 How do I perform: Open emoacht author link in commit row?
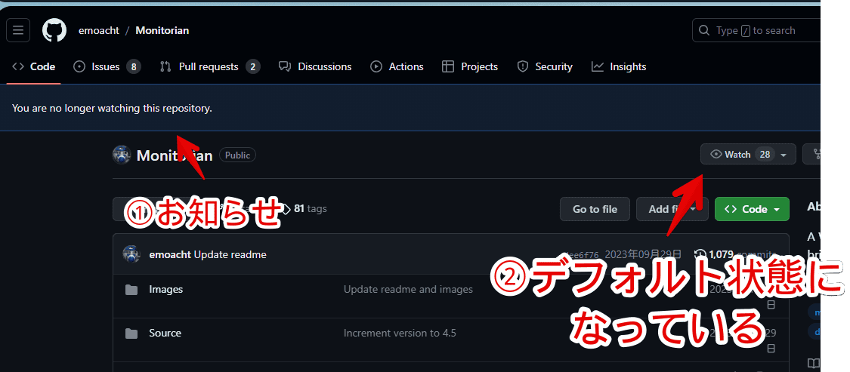[x=170, y=254]
